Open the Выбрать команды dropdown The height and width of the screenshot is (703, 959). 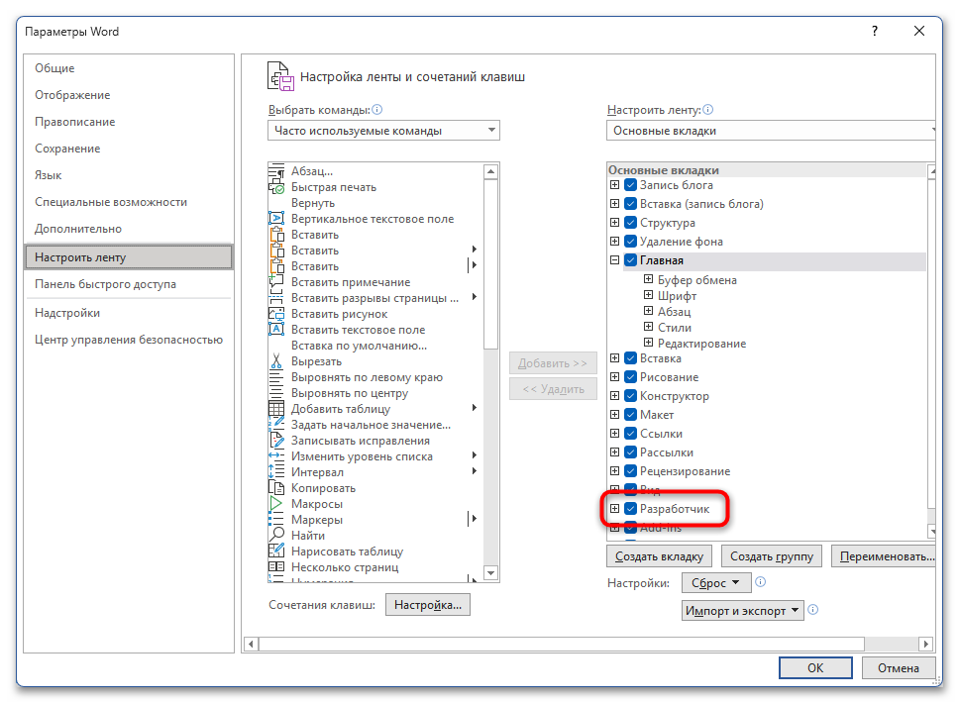(383, 131)
